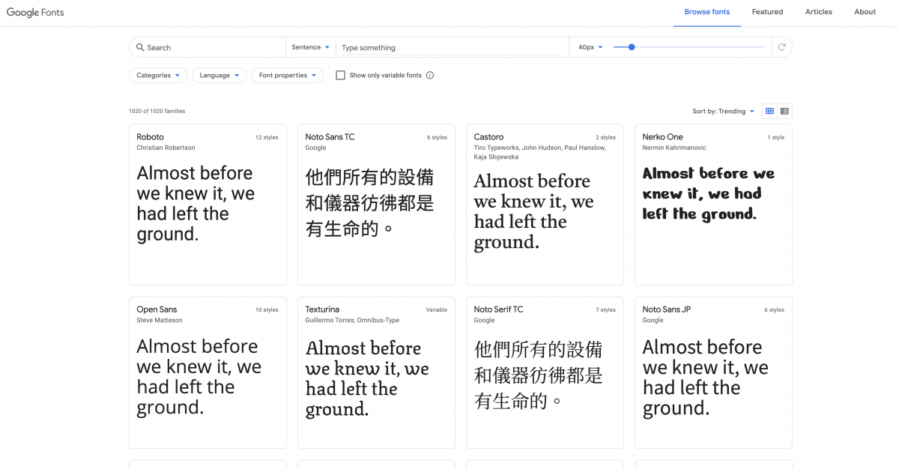Open variable fonts info help icon
This screenshot has height=469, width=899.
[430, 75]
